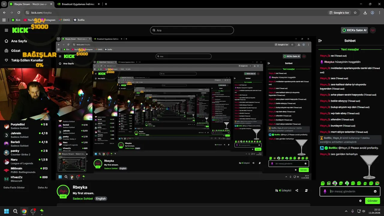Image resolution: width=384 pixels, height=216 pixels.
Task: Open the apps grid in bookmarks bar
Action: [4, 20]
